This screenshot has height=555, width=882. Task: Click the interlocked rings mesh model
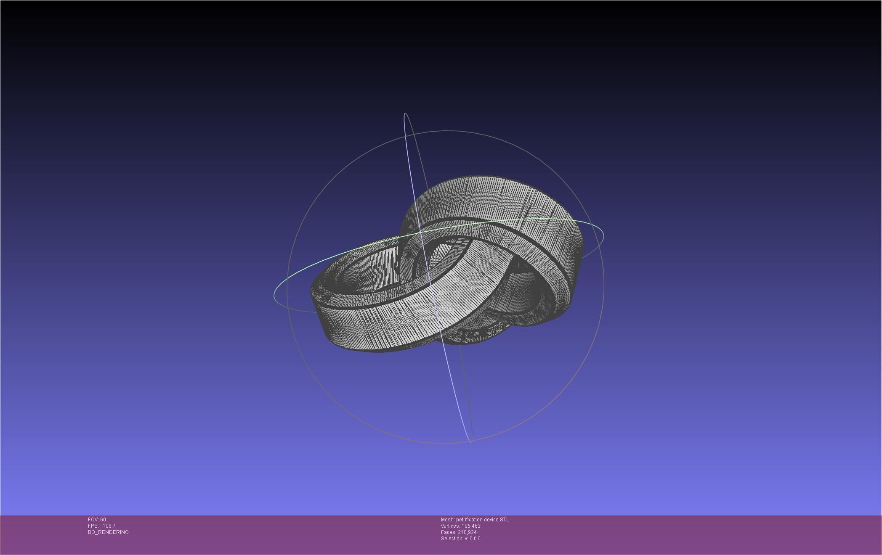(x=447, y=264)
